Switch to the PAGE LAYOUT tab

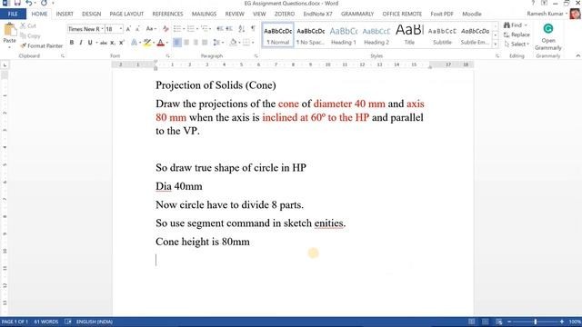coord(126,14)
